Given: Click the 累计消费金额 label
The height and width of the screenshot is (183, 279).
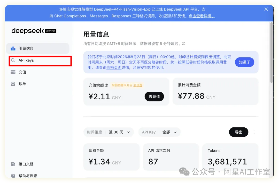Looking at the screenshot, I should (189, 85).
